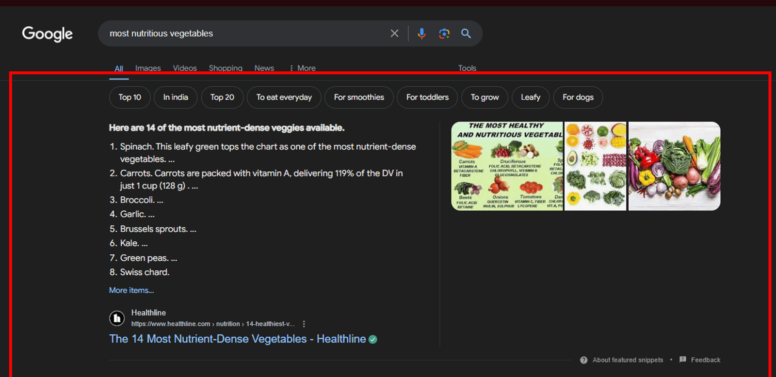Viewport: 776px width, 377px height.
Task: Expand the More search categories menu
Action: tap(302, 68)
